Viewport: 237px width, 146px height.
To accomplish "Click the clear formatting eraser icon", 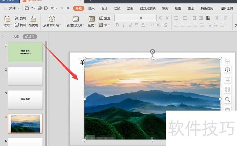I will click(166, 25).
